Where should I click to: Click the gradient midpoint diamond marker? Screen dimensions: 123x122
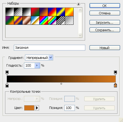61,84
